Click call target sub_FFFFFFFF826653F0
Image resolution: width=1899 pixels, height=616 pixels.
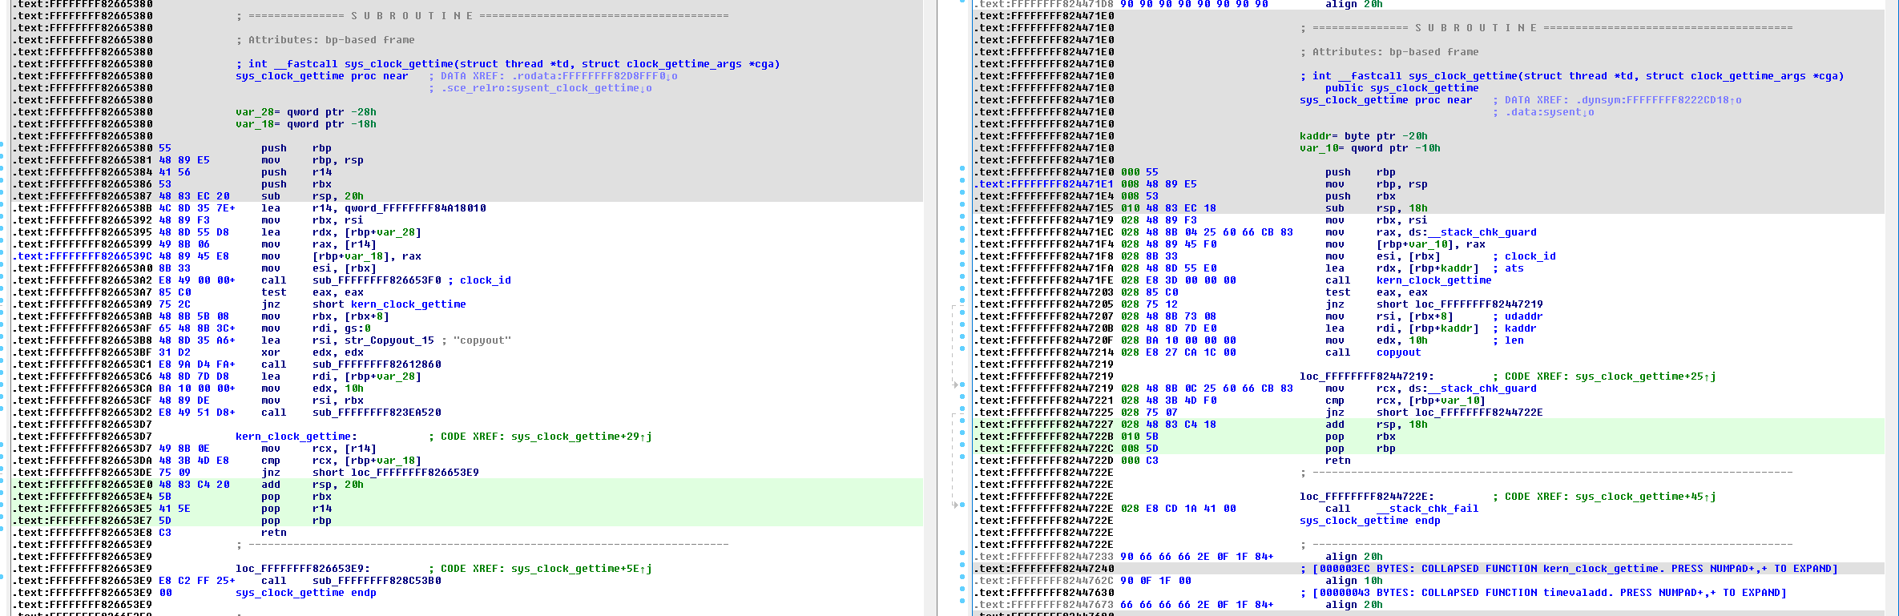tap(376, 280)
